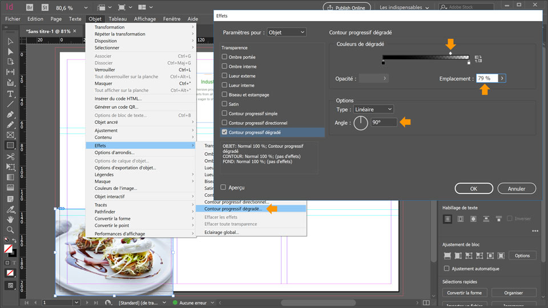Open Adobe Stock via St icon
This screenshot has height=308, width=548.
(45, 7)
